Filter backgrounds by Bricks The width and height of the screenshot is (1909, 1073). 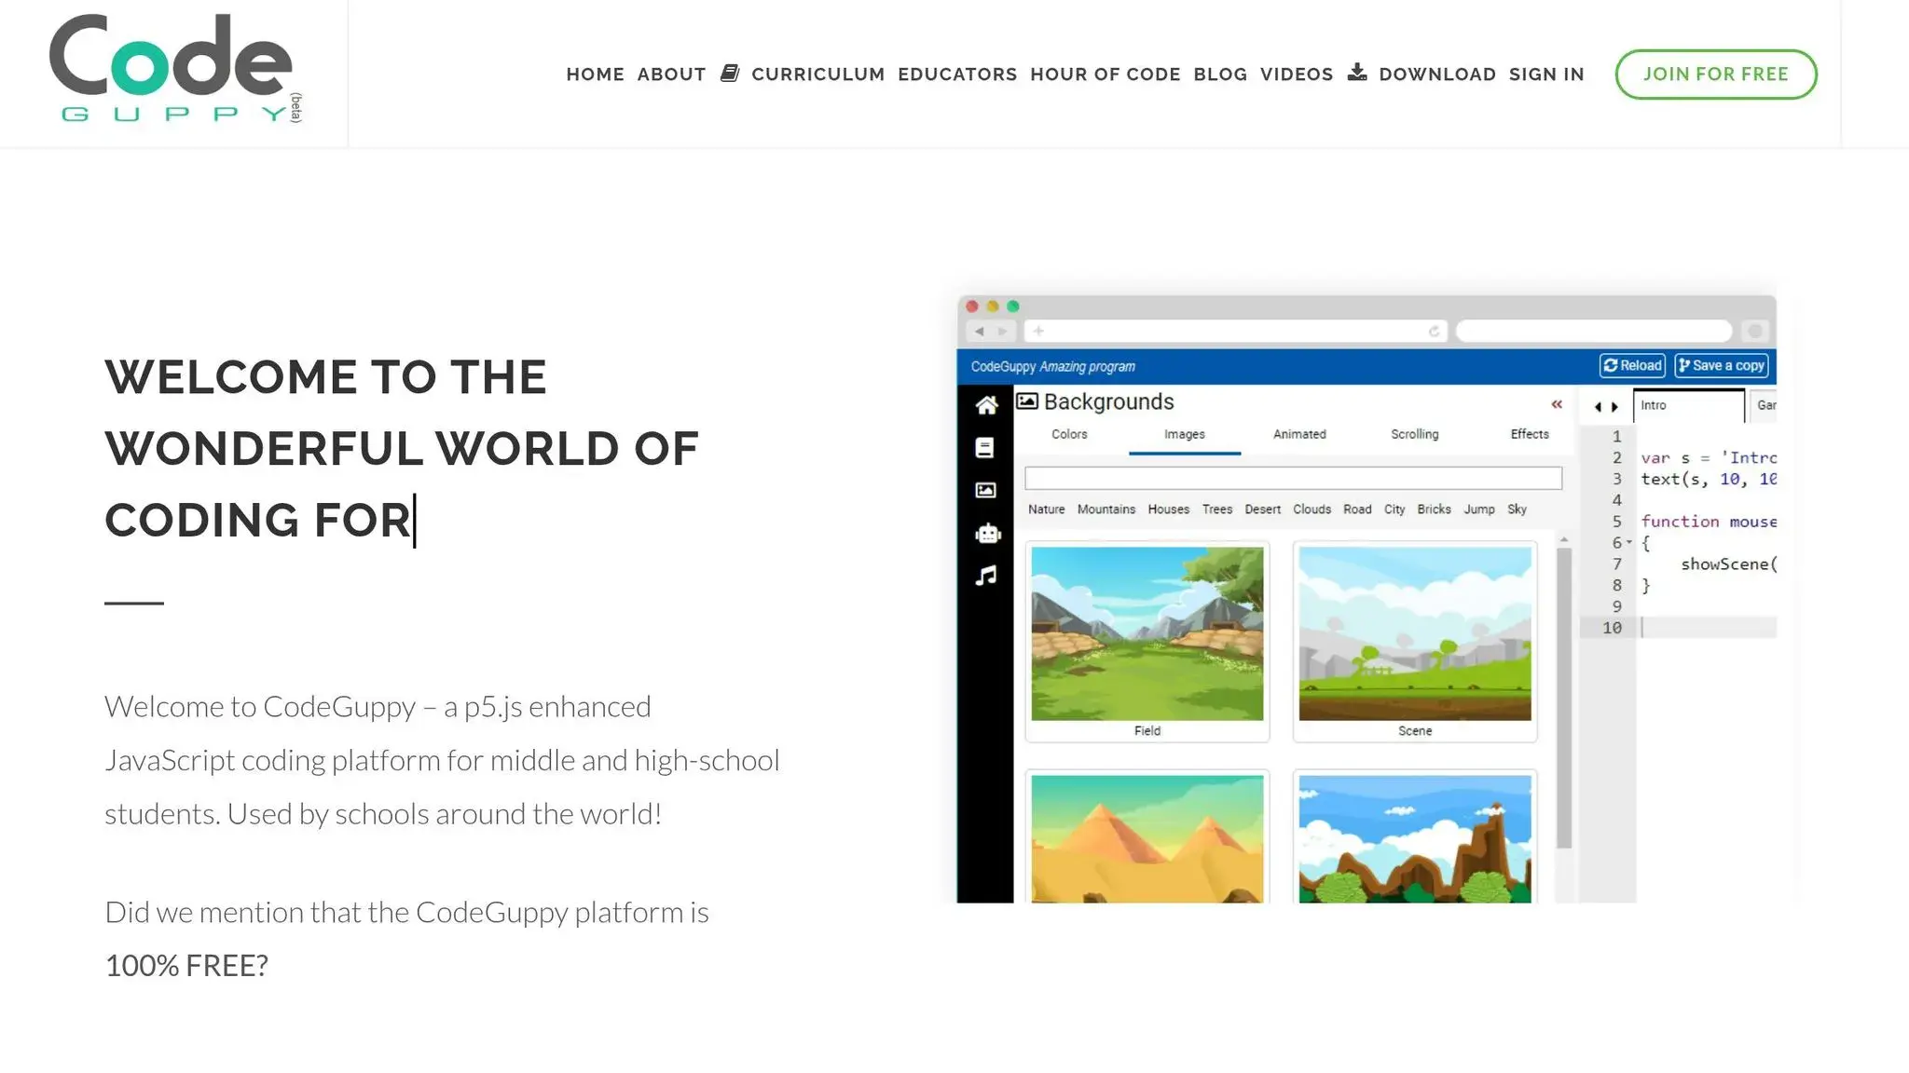point(1434,509)
